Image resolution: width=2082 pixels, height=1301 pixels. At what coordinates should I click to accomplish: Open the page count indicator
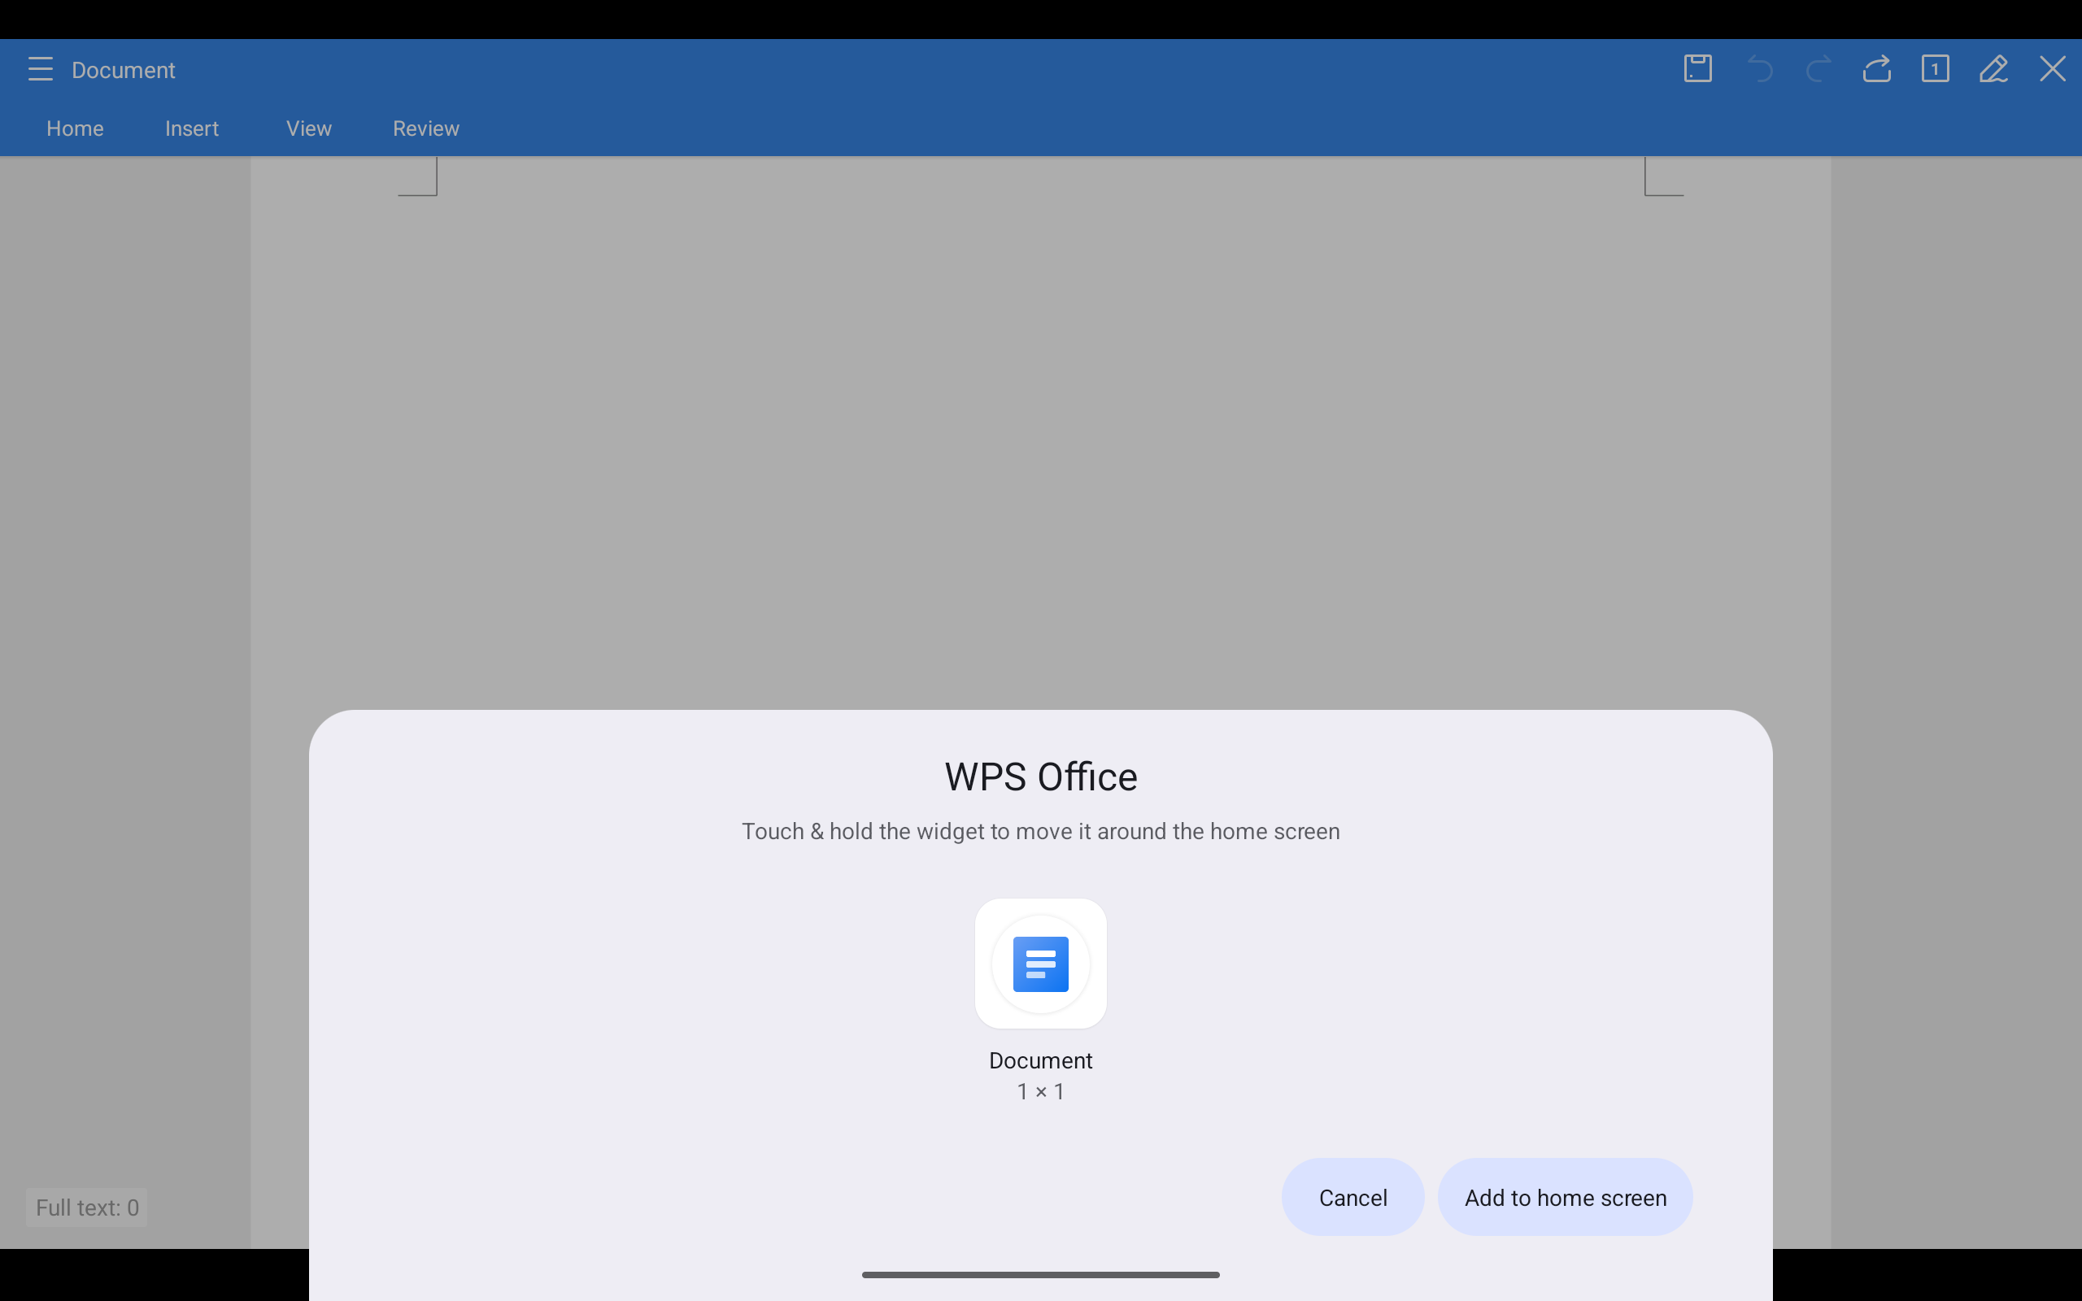click(x=1935, y=69)
